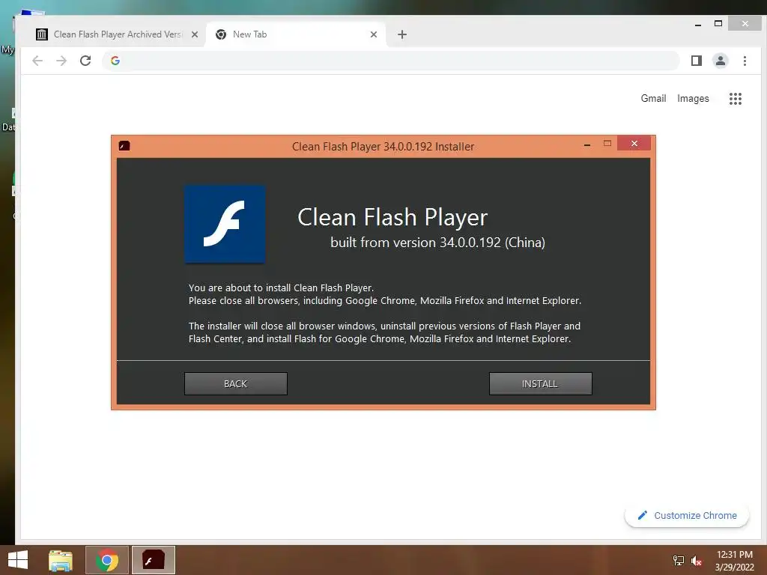Click the Chrome taskbar icon

pos(107,560)
